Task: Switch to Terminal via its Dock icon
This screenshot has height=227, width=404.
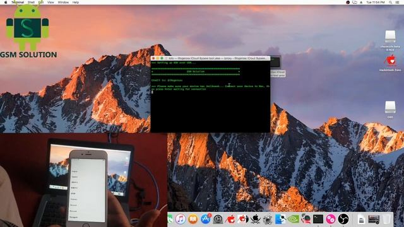Action: coord(318,219)
